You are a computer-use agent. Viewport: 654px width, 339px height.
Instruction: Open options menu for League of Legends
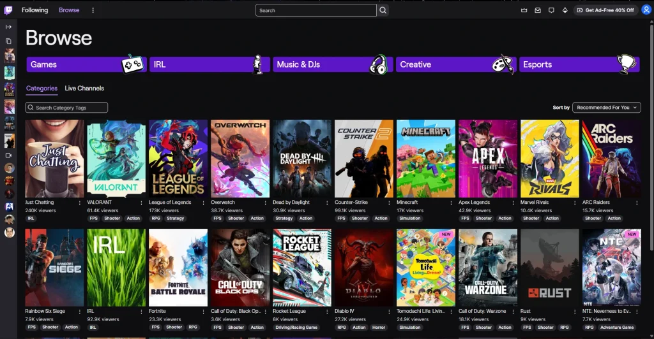204,203
